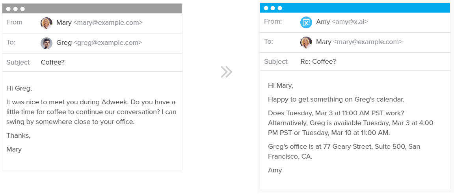The width and height of the screenshot is (454, 196).
Task: Click the 'Hi Greg,' greeting text
Action: pos(19,89)
